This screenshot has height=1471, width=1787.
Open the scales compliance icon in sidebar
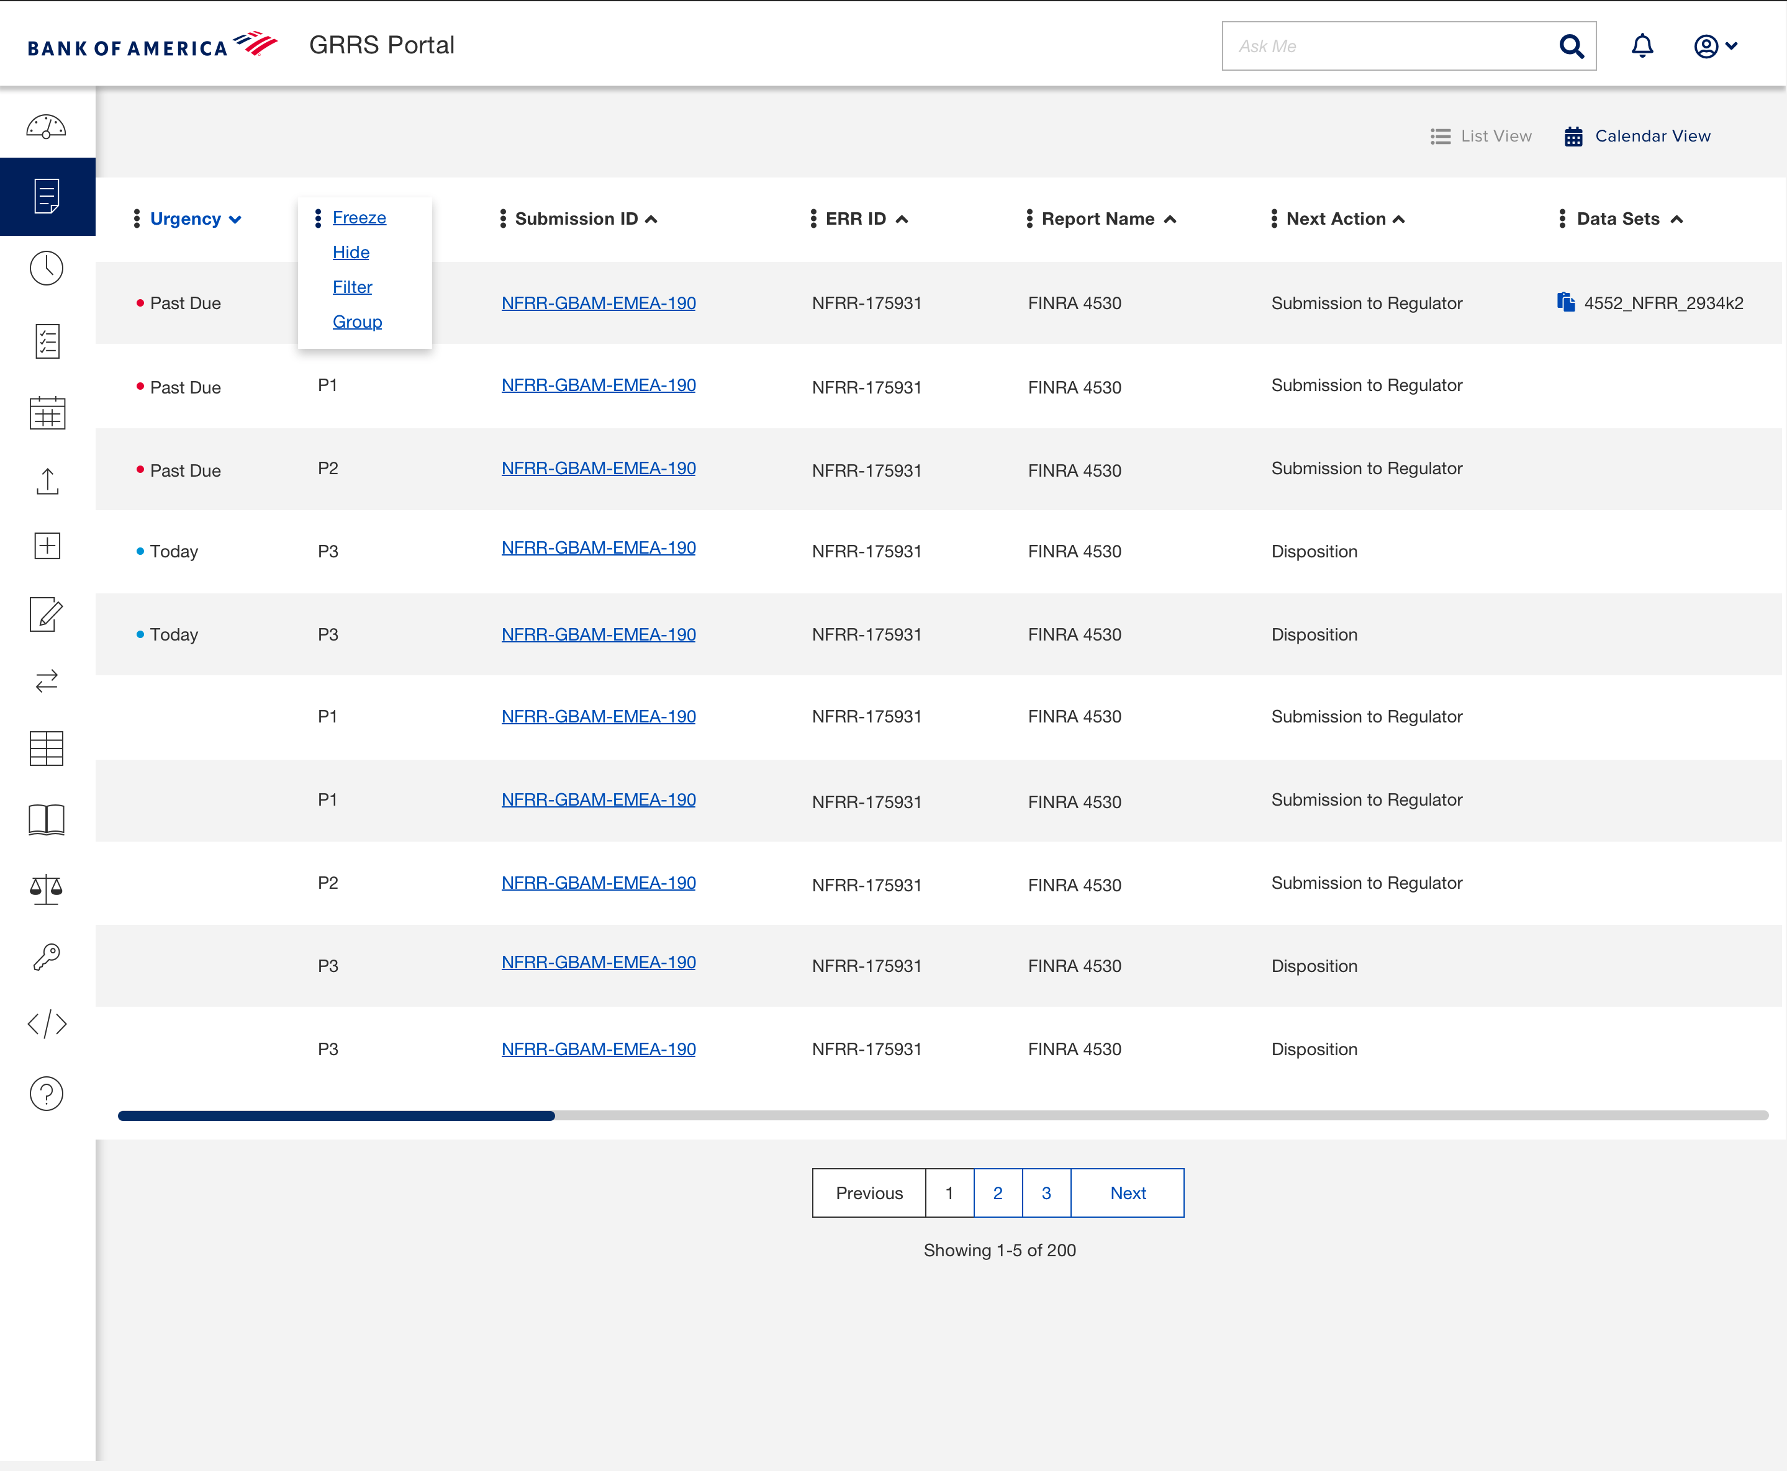point(47,889)
